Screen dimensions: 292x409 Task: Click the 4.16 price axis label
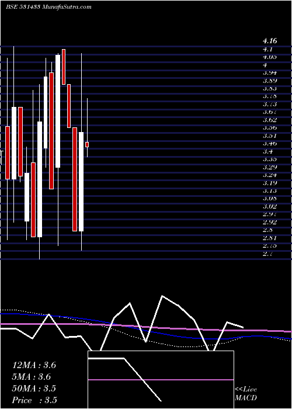coord(270,41)
